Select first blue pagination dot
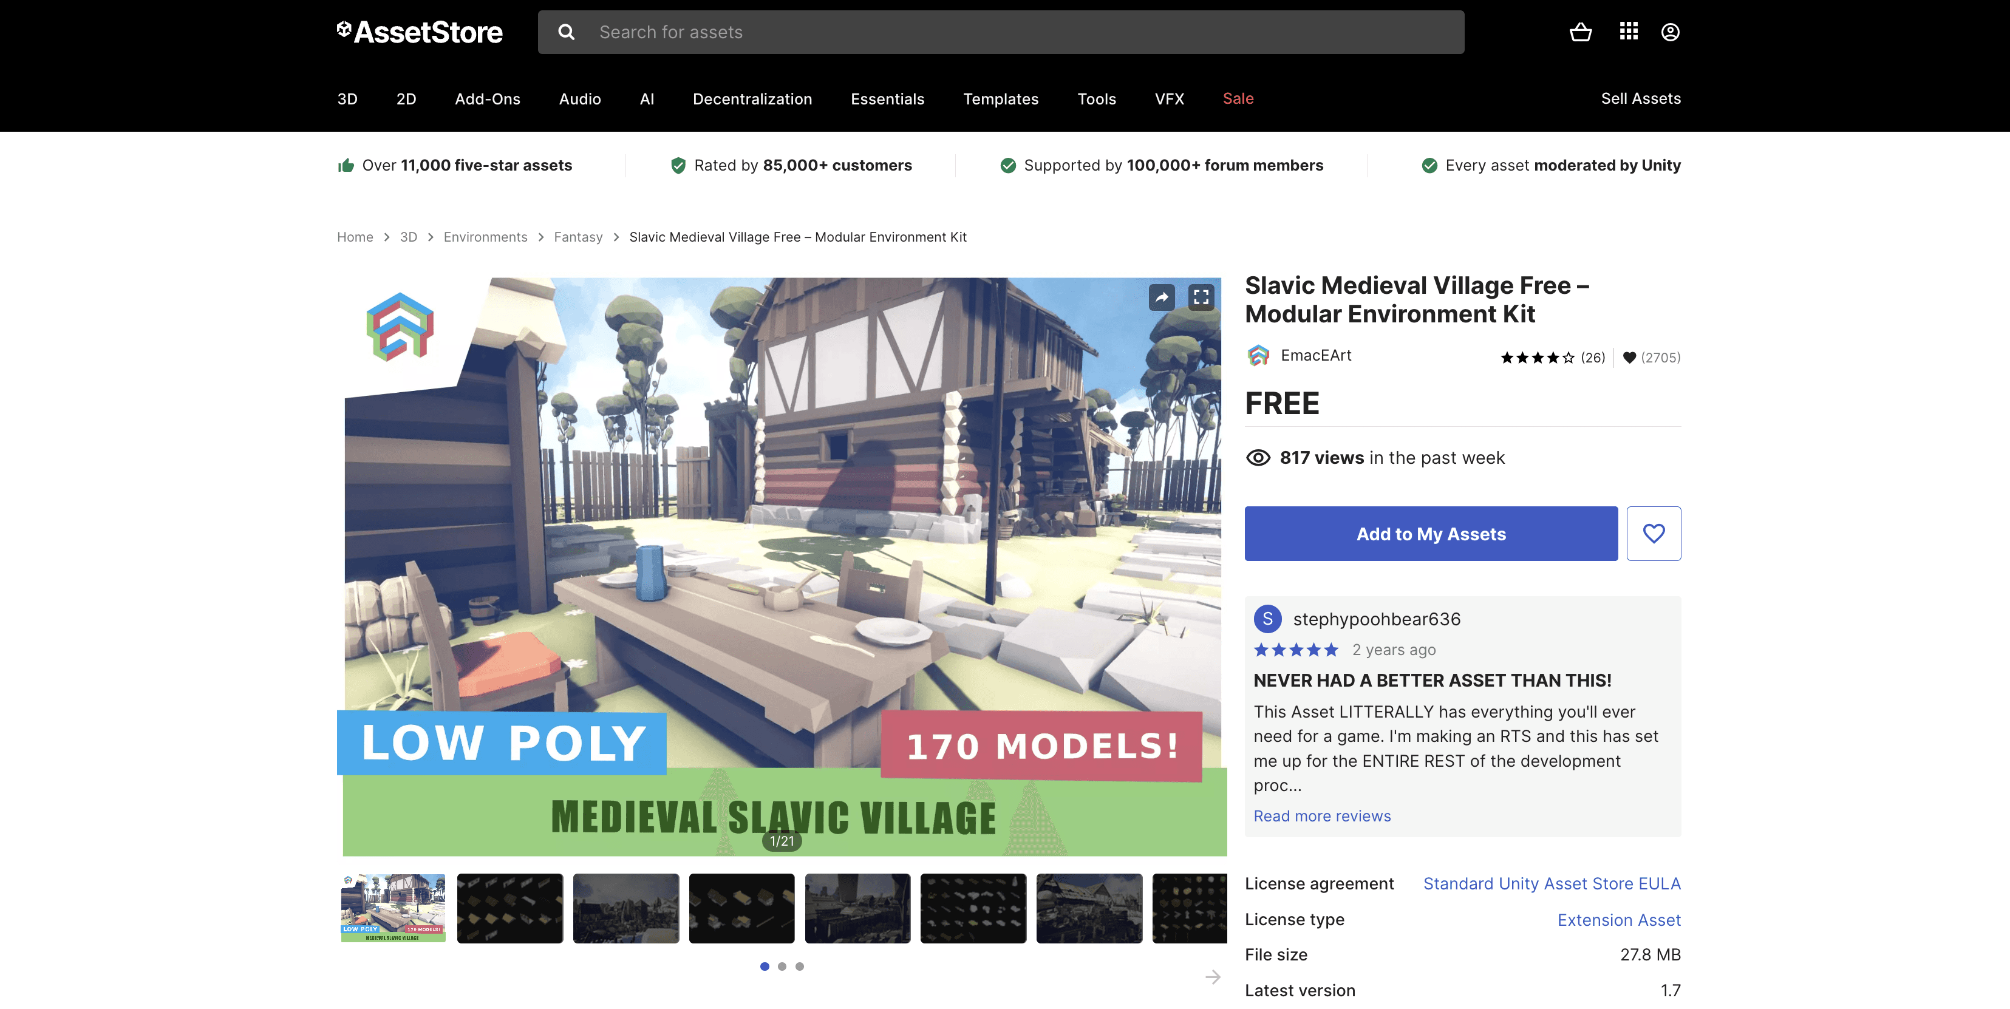 click(765, 967)
